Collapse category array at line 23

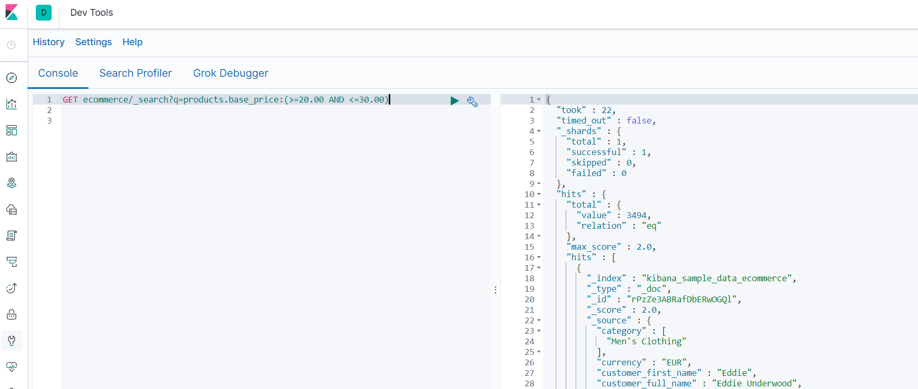click(539, 331)
